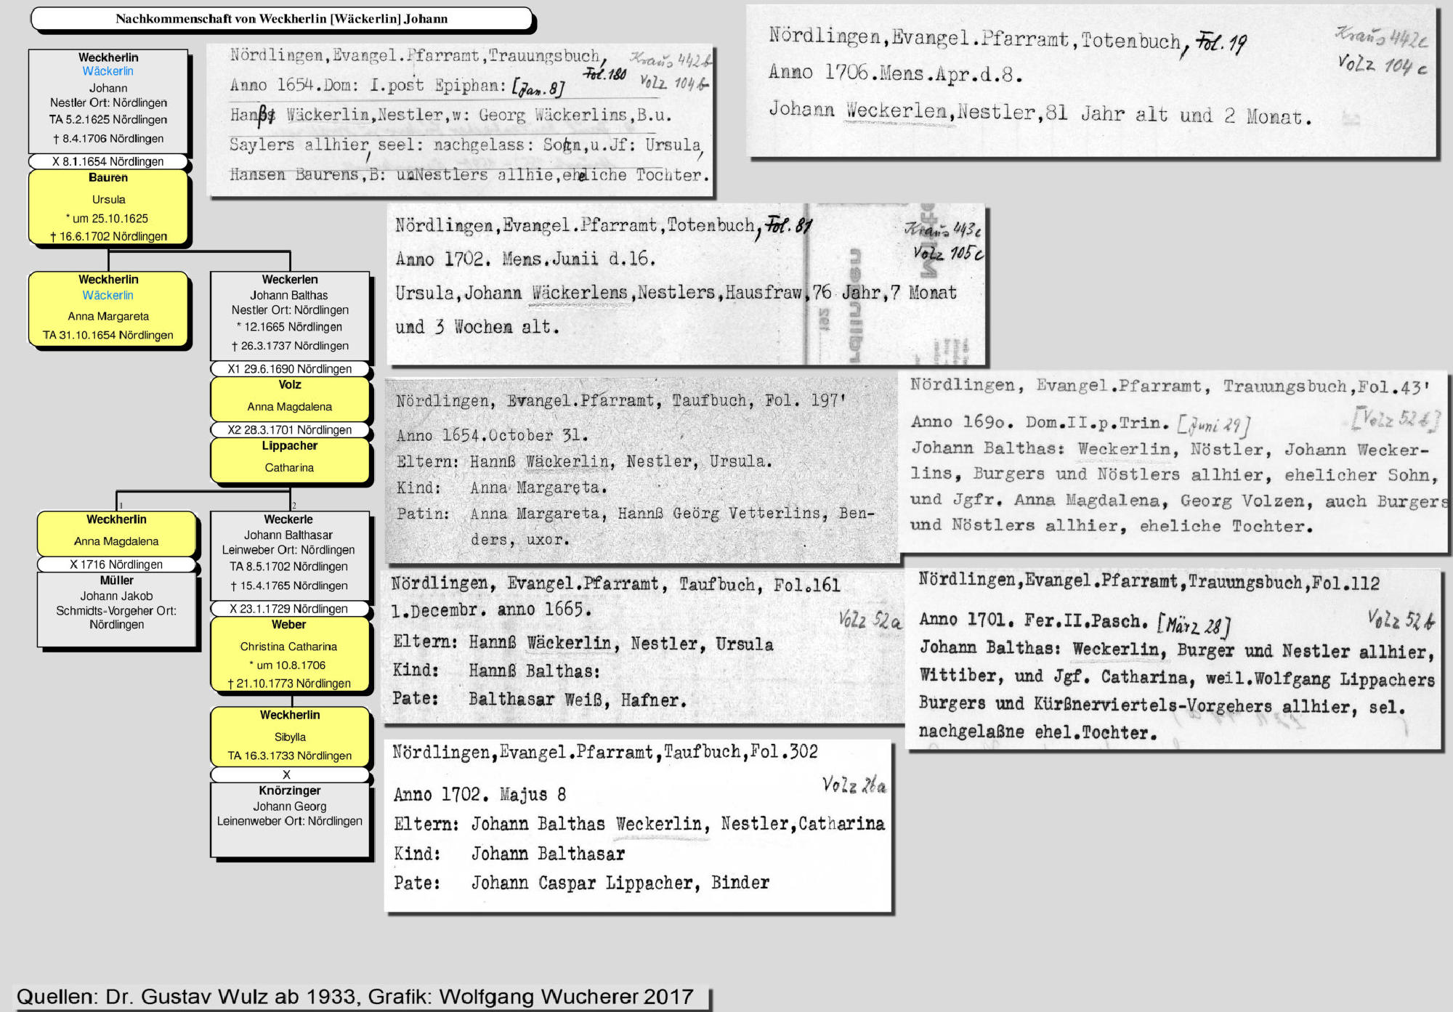Select Anna Magdalena Weckherlin yellow box
This screenshot has width=1453, height=1012.
click(116, 534)
